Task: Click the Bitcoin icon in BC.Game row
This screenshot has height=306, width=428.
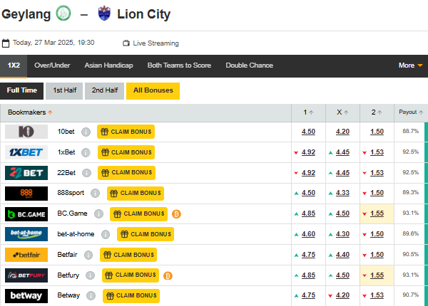Action: pos(176,214)
